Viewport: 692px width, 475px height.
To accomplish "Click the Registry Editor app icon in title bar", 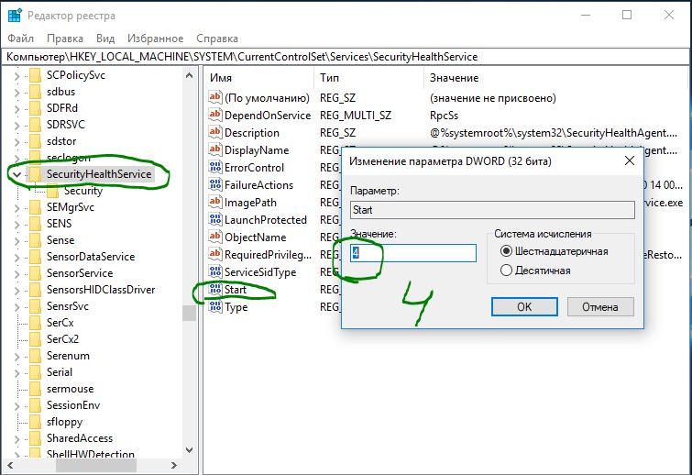I will pos(15,16).
